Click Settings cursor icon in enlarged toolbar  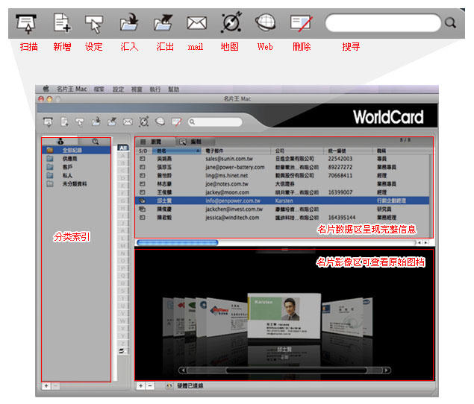(94, 24)
